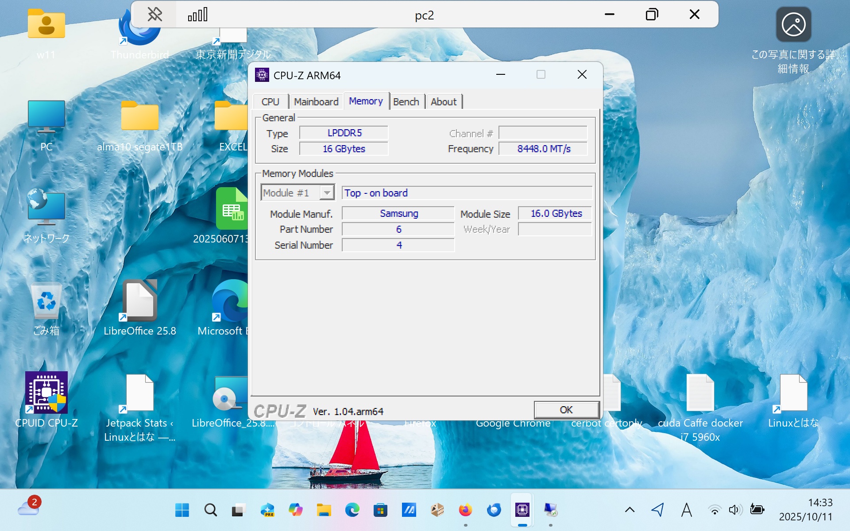Image resolution: width=850 pixels, height=531 pixels.
Task: Click the Frequency 8448.0 MT/s field
Action: [543, 149]
